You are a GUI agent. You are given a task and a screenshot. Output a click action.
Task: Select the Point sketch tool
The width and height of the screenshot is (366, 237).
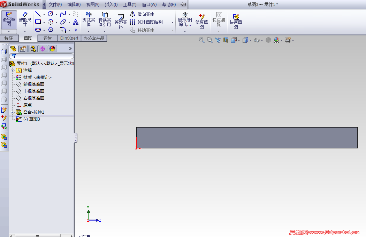pos(76,30)
